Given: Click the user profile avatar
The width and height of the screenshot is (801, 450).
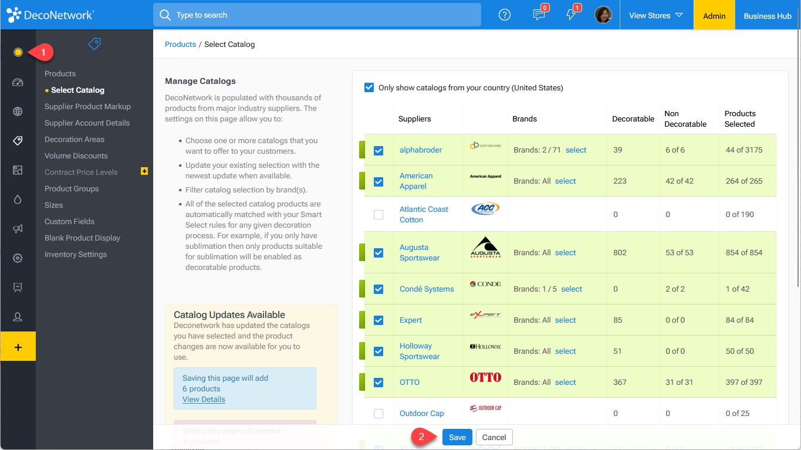Looking at the screenshot, I should click(x=603, y=15).
